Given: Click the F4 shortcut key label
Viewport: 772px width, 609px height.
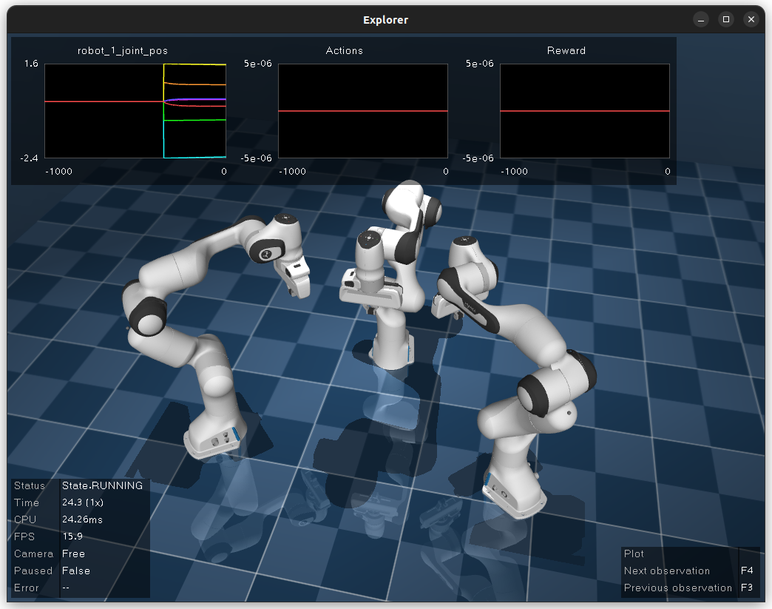Looking at the screenshot, I should 747,571.
